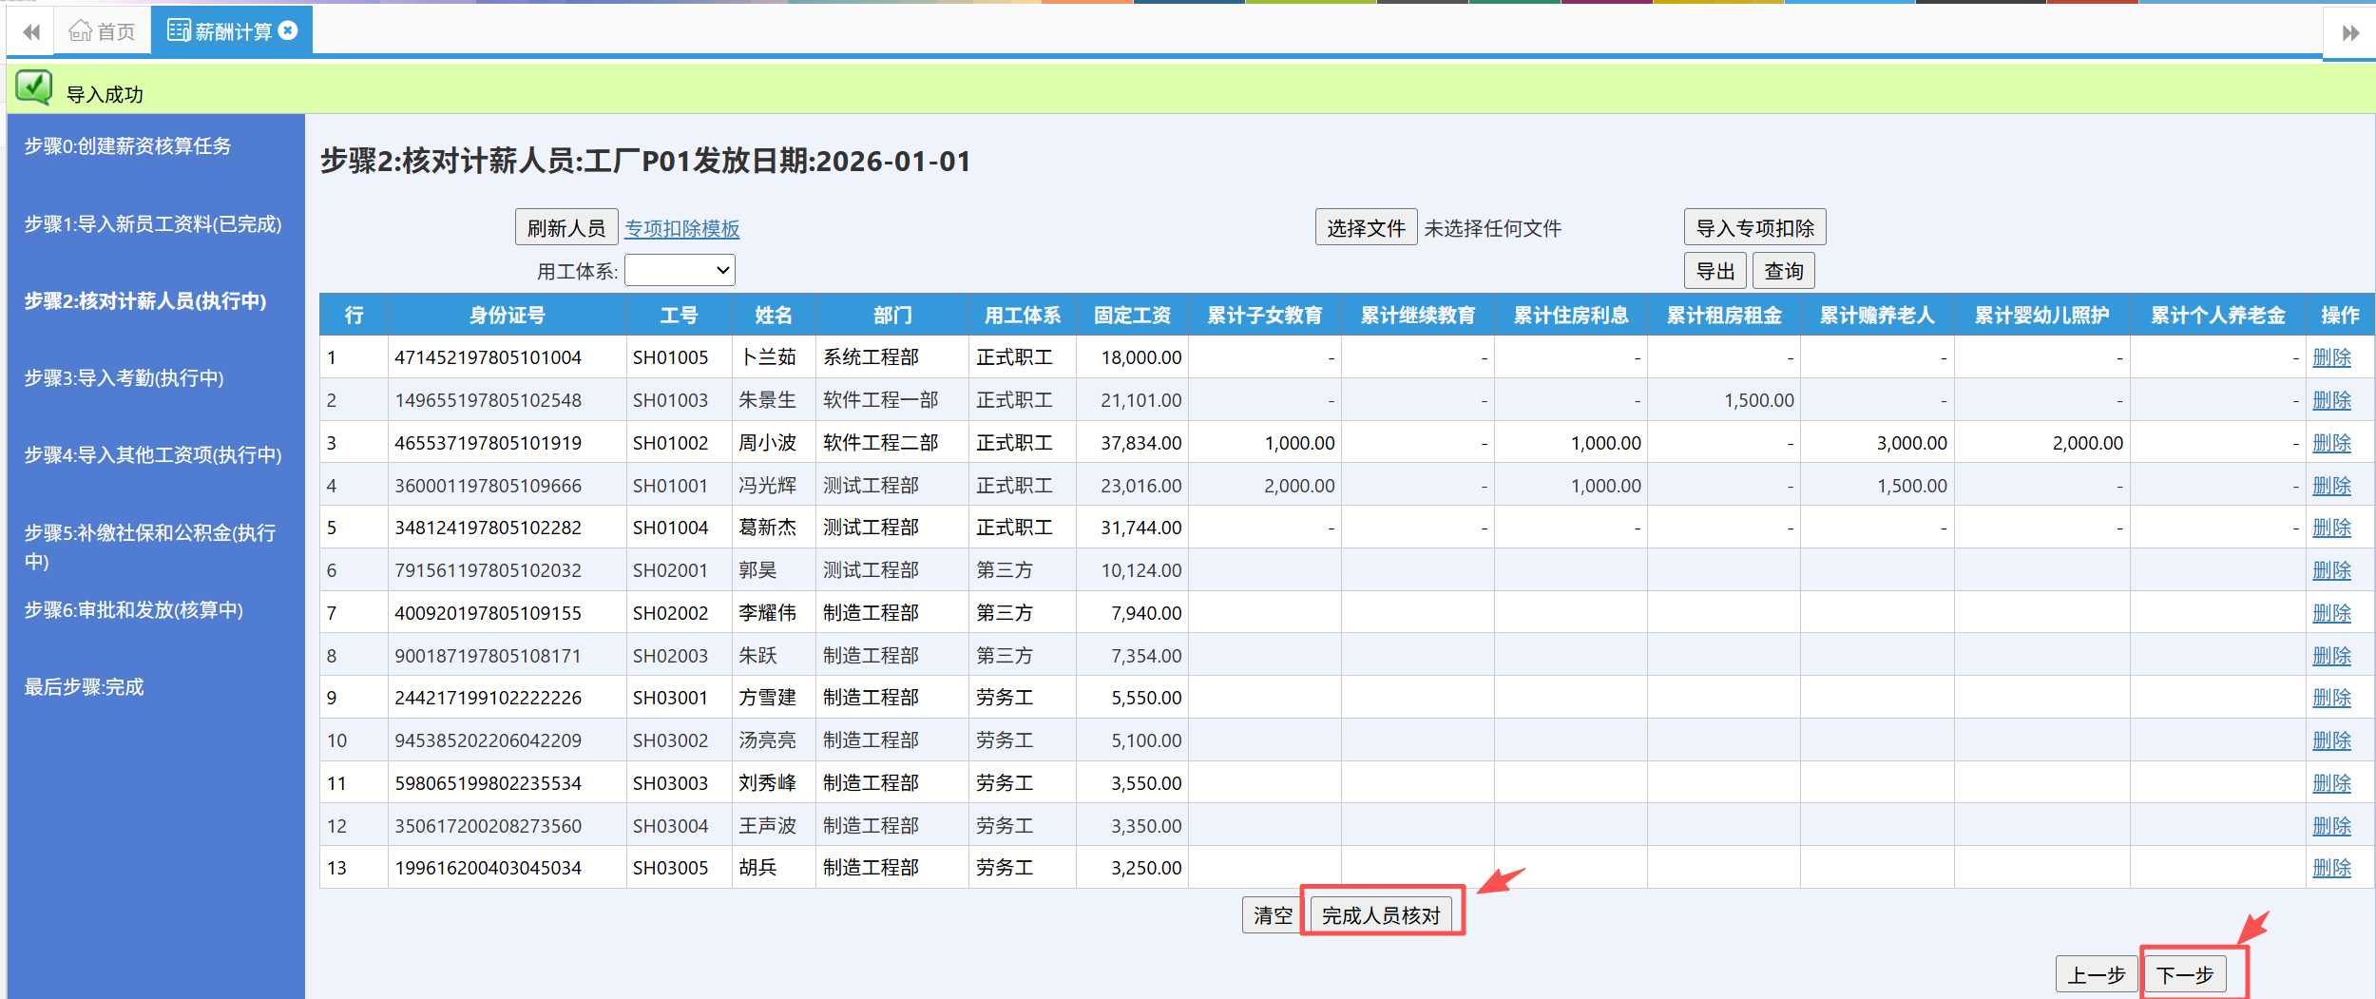
Task: Click the right double-arrow tab scroll icon
Action: [2350, 33]
